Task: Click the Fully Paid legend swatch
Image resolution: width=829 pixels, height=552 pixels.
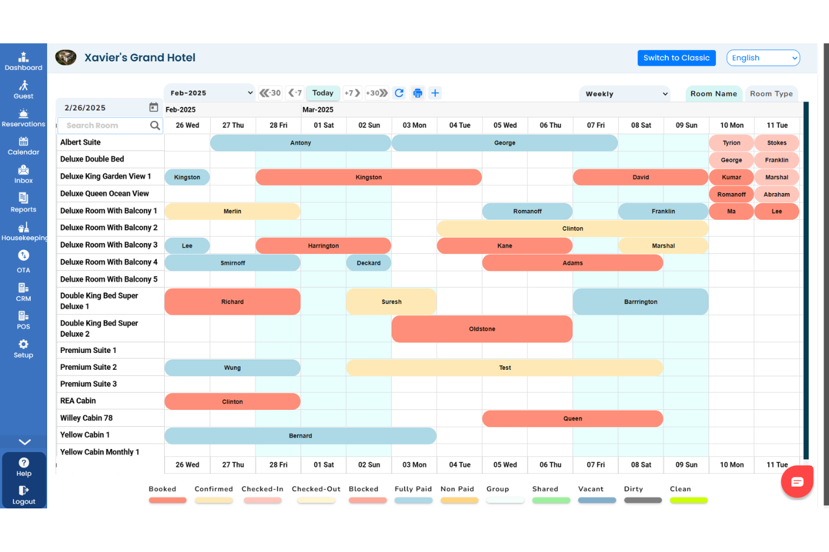Action: 413,501
